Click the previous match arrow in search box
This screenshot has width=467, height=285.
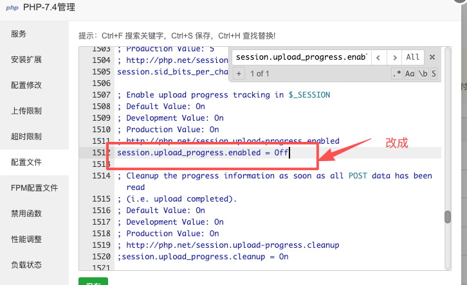(x=378, y=57)
